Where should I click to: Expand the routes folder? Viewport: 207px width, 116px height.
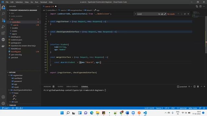11,31
